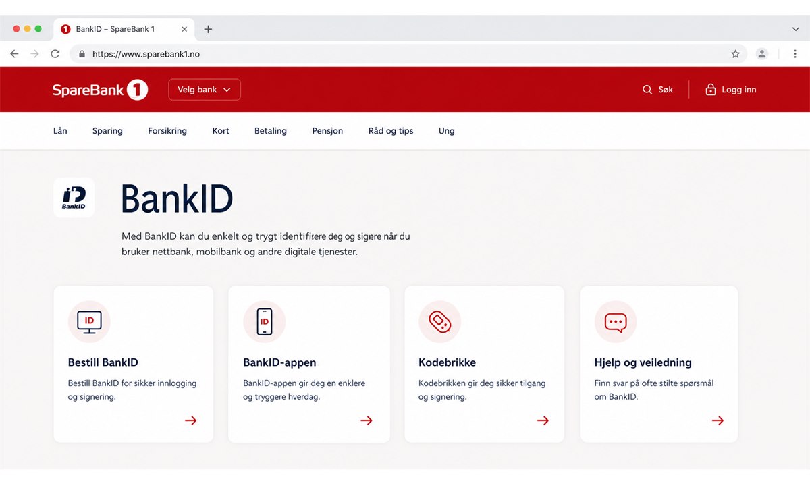Image resolution: width=810 pixels, height=486 pixels.
Task: Click the arrow on BankID-appen card
Action: pyautogui.click(x=367, y=421)
